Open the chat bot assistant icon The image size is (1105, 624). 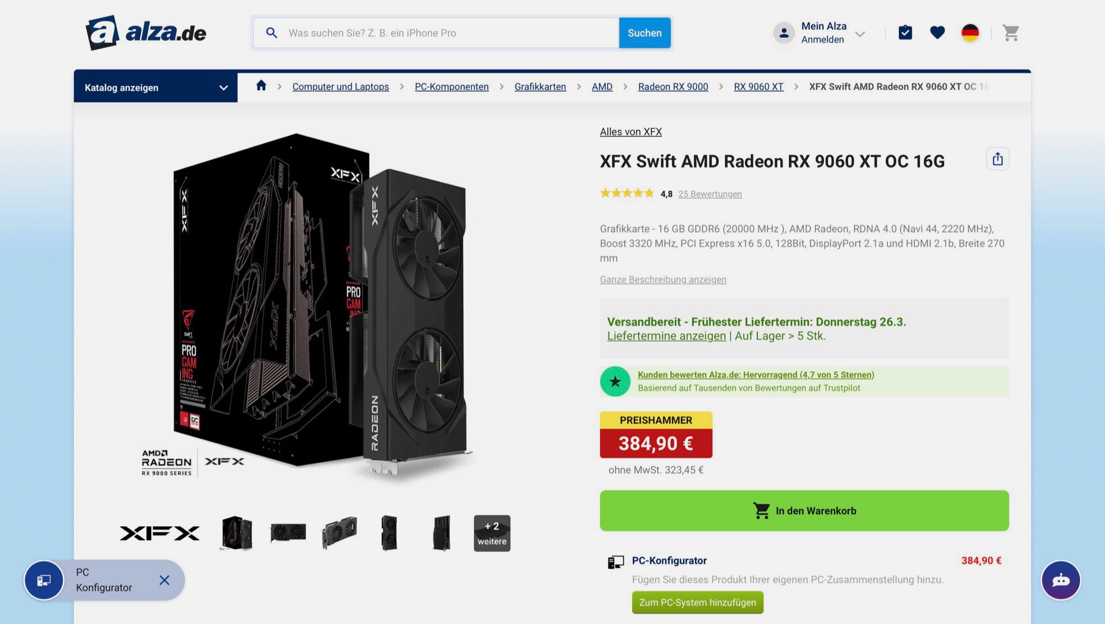1061,580
